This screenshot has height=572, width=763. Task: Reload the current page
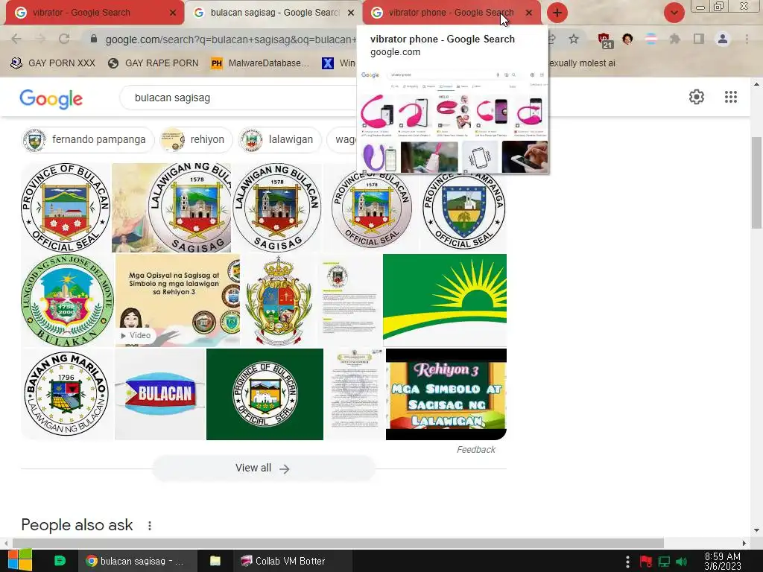[64, 39]
